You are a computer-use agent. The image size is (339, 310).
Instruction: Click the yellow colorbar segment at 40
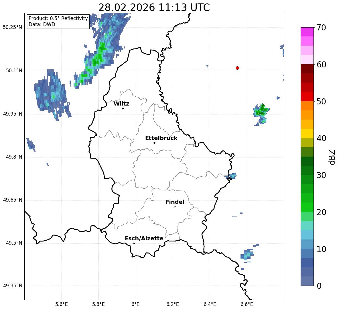pyautogui.click(x=307, y=133)
